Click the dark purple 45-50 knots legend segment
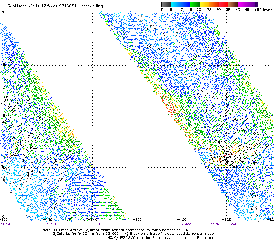274x240 pixels. click(253, 4)
